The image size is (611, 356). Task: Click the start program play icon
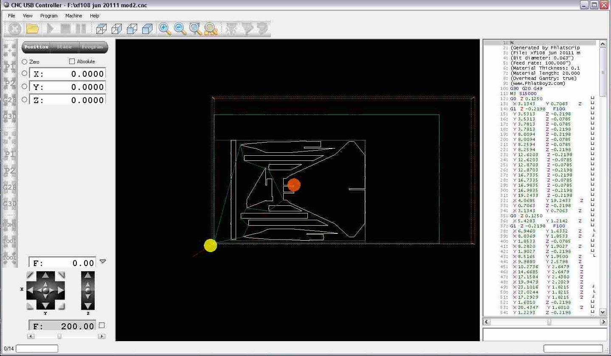pos(51,29)
